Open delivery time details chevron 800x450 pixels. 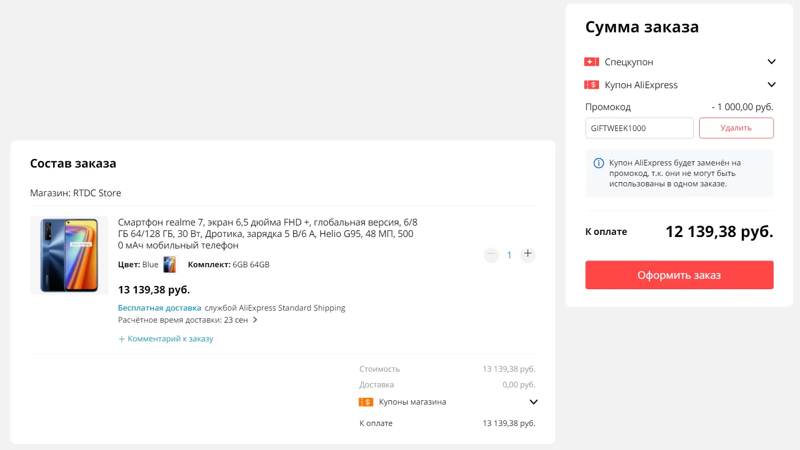[x=255, y=320]
